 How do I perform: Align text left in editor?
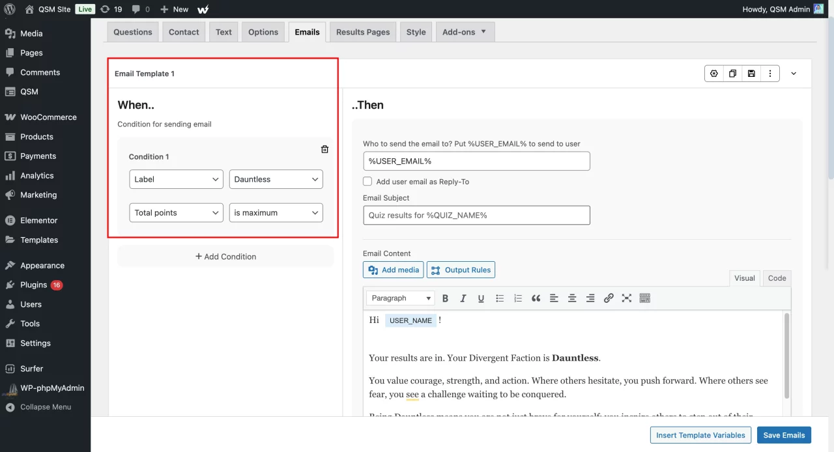[x=554, y=298]
